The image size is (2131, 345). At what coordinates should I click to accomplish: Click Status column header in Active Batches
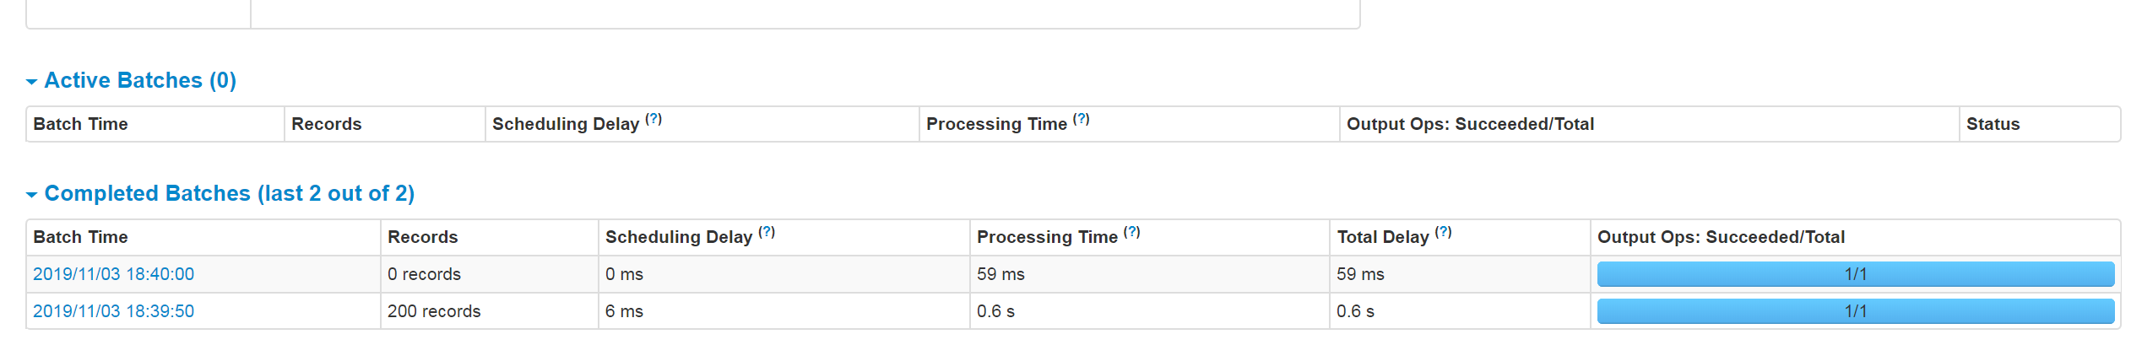1993,124
